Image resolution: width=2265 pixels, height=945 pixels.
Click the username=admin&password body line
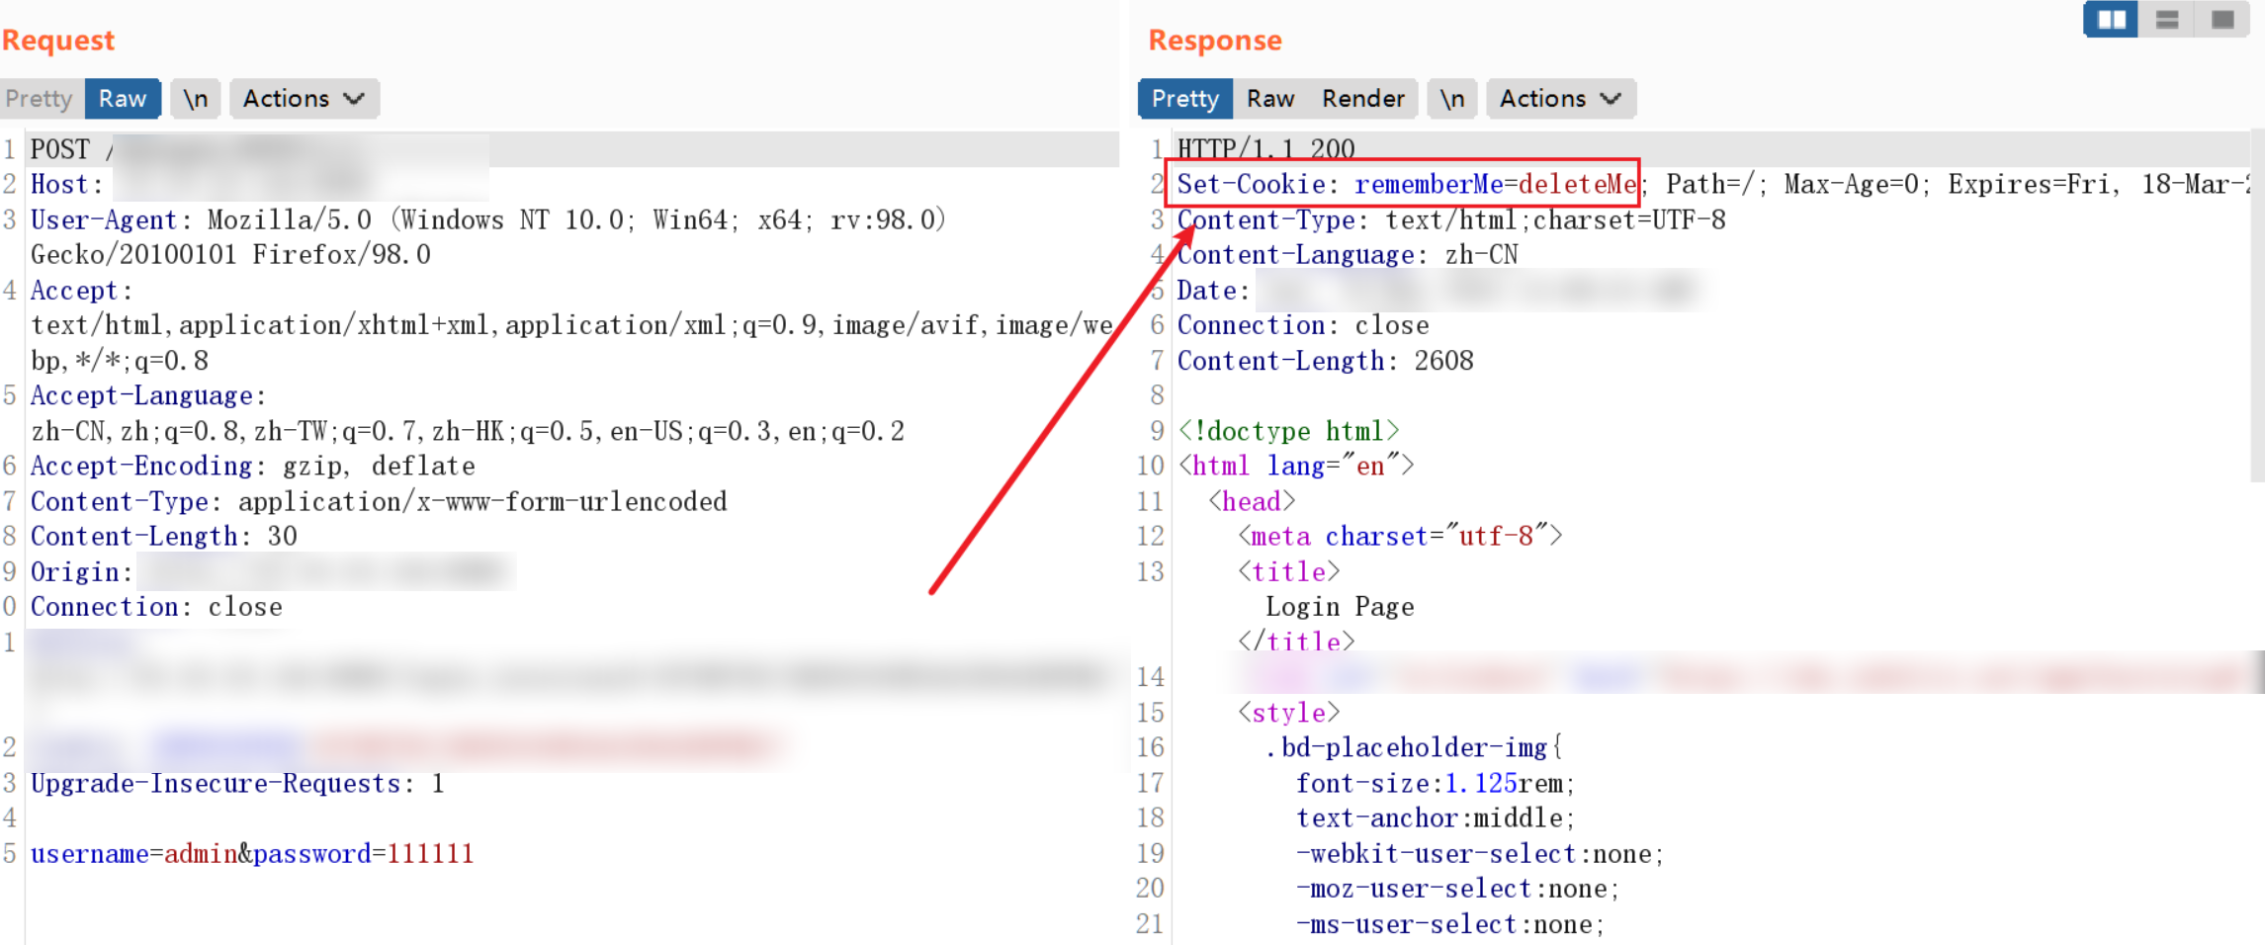tap(252, 853)
